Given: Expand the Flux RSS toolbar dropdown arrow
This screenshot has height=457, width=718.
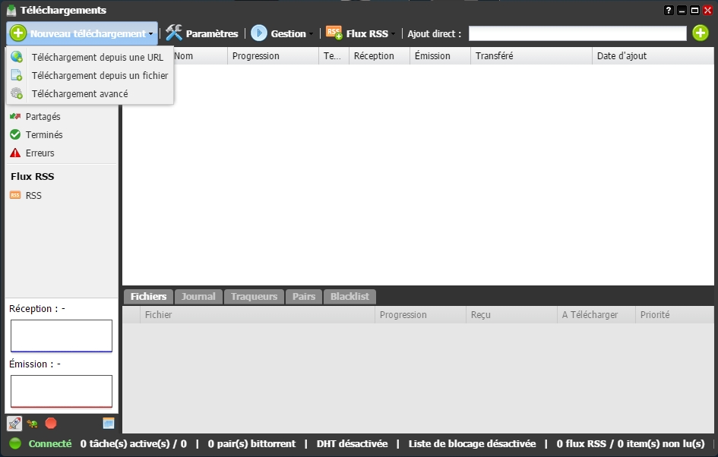Looking at the screenshot, I should point(393,34).
